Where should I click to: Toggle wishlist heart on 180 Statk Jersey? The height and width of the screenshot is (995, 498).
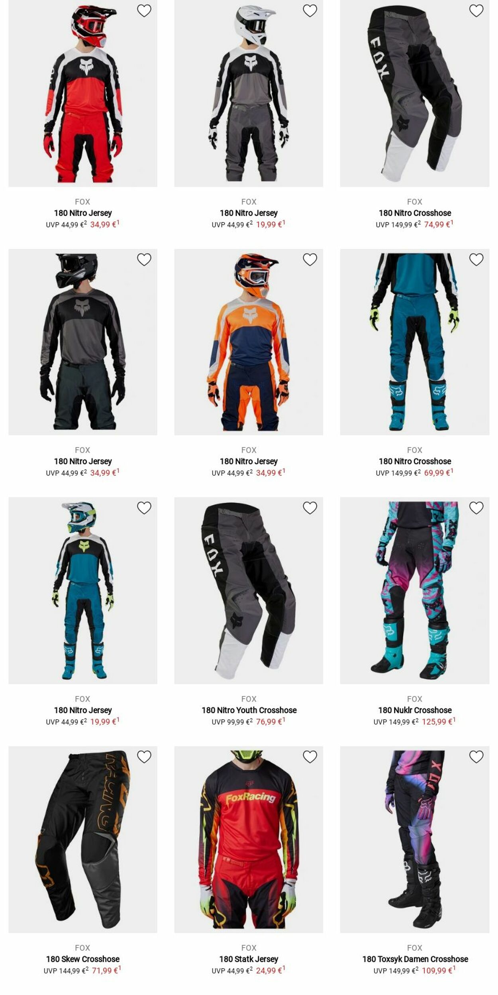click(310, 757)
